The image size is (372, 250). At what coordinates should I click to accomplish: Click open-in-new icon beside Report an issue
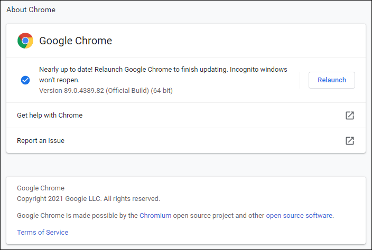(x=349, y=141)
